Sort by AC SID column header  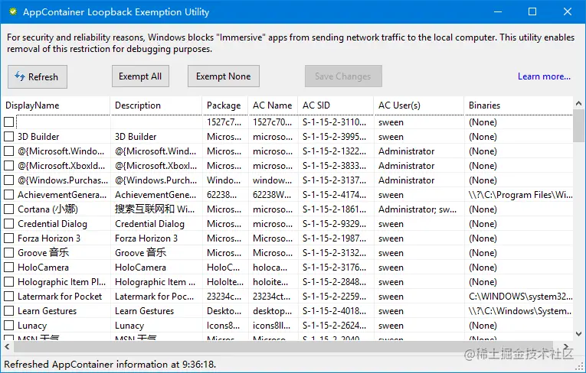pos(336,105)
